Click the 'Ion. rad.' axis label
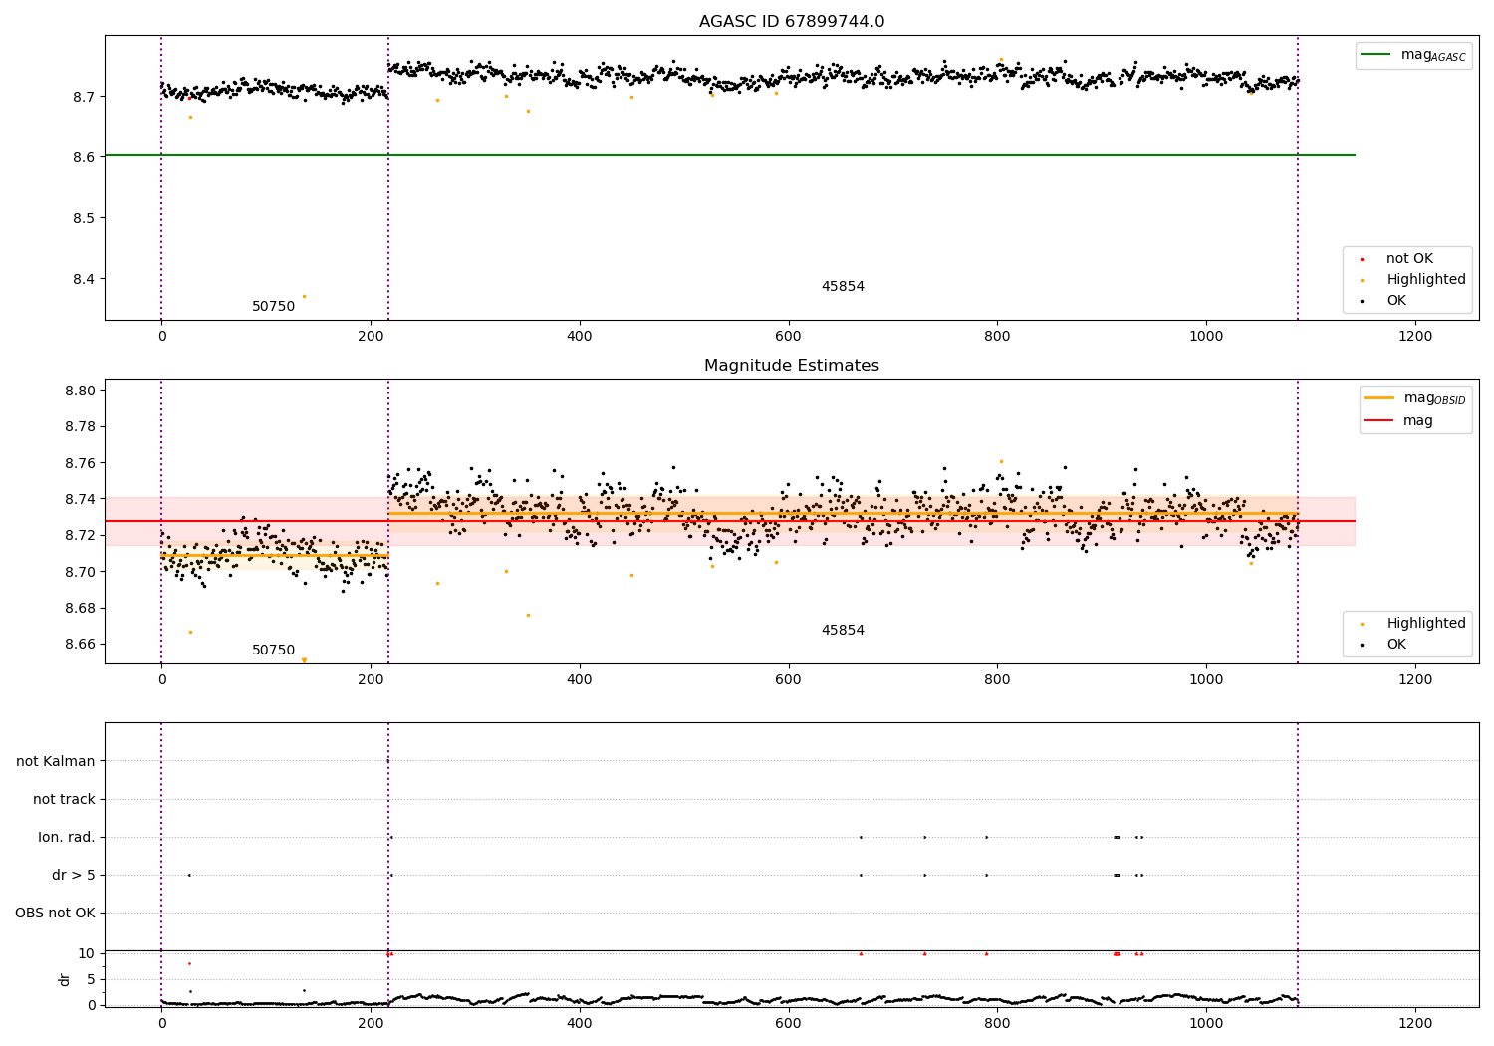The height and width of the screenshot is (1046, 1494). click(67, 838)
